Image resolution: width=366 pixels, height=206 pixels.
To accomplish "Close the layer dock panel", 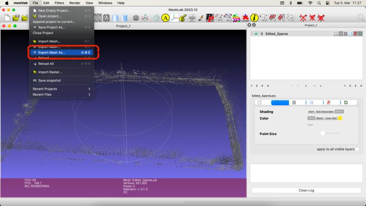I will coord(249,25).
